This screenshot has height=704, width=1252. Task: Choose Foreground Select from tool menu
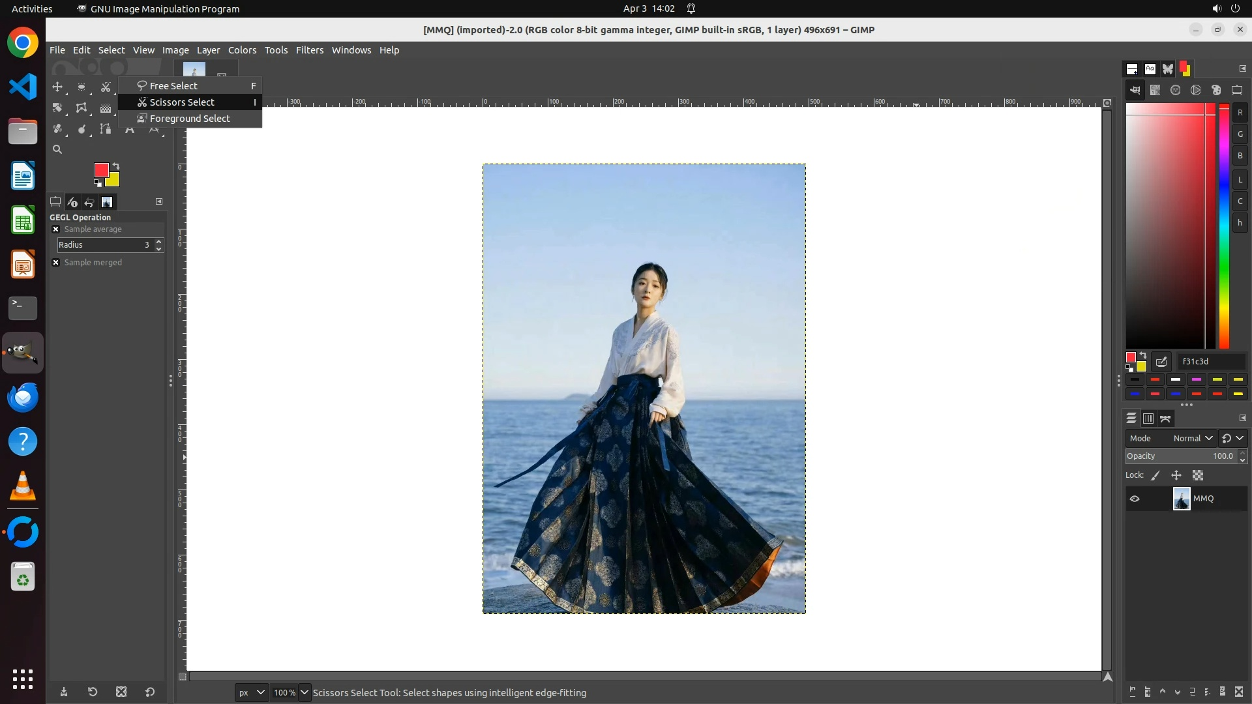tap(190, 119)
